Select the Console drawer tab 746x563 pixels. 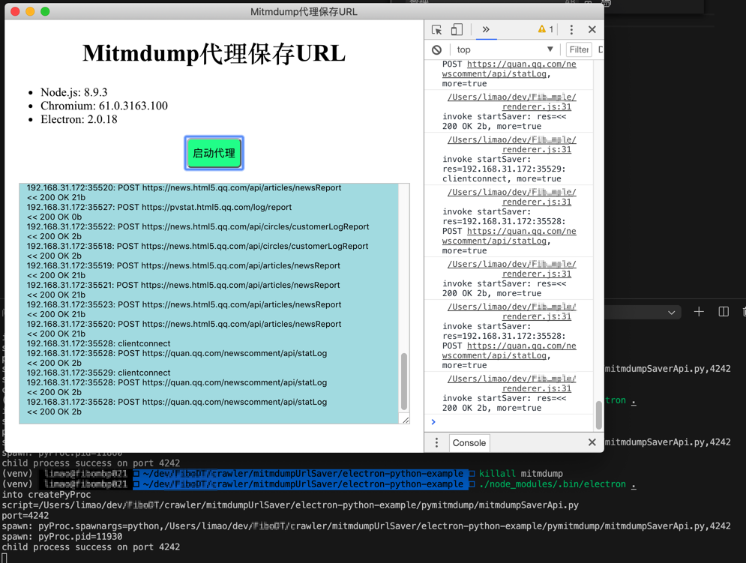coord(469,442)
